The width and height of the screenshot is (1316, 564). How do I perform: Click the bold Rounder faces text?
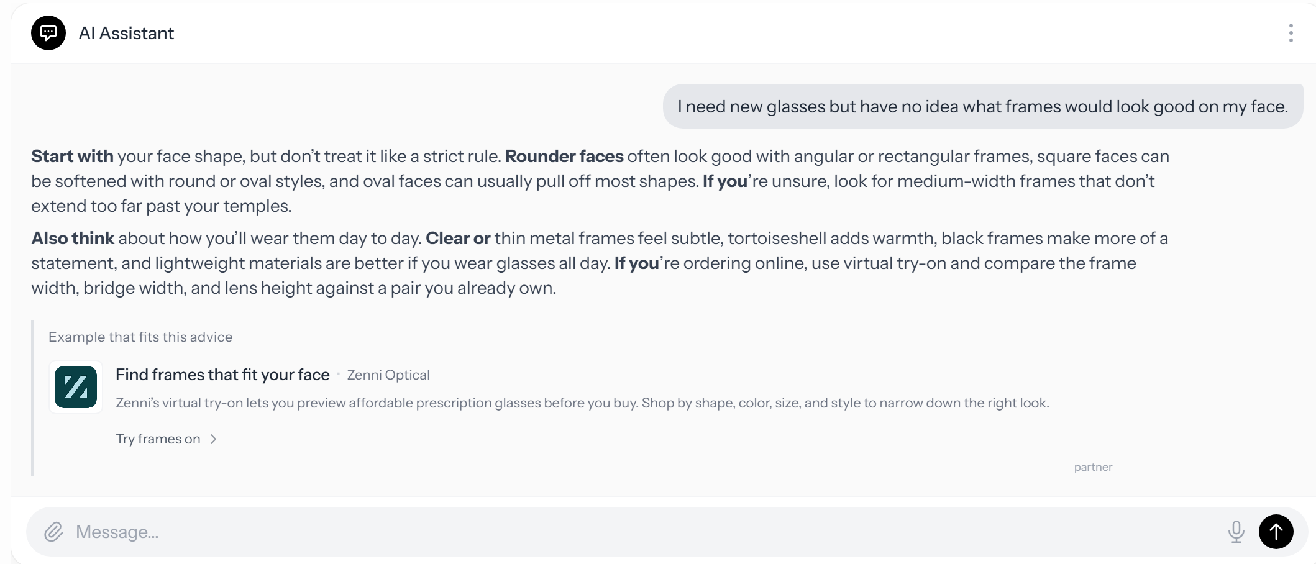[x=564, y=156]
